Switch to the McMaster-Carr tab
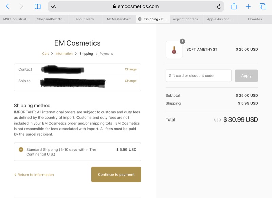The image size is (272, 198). click(x=119, y=19)
